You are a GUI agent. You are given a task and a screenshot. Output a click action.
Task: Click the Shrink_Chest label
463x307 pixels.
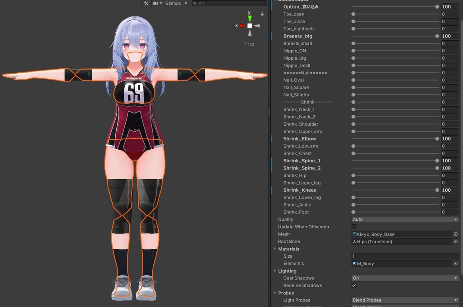point(298,154)
